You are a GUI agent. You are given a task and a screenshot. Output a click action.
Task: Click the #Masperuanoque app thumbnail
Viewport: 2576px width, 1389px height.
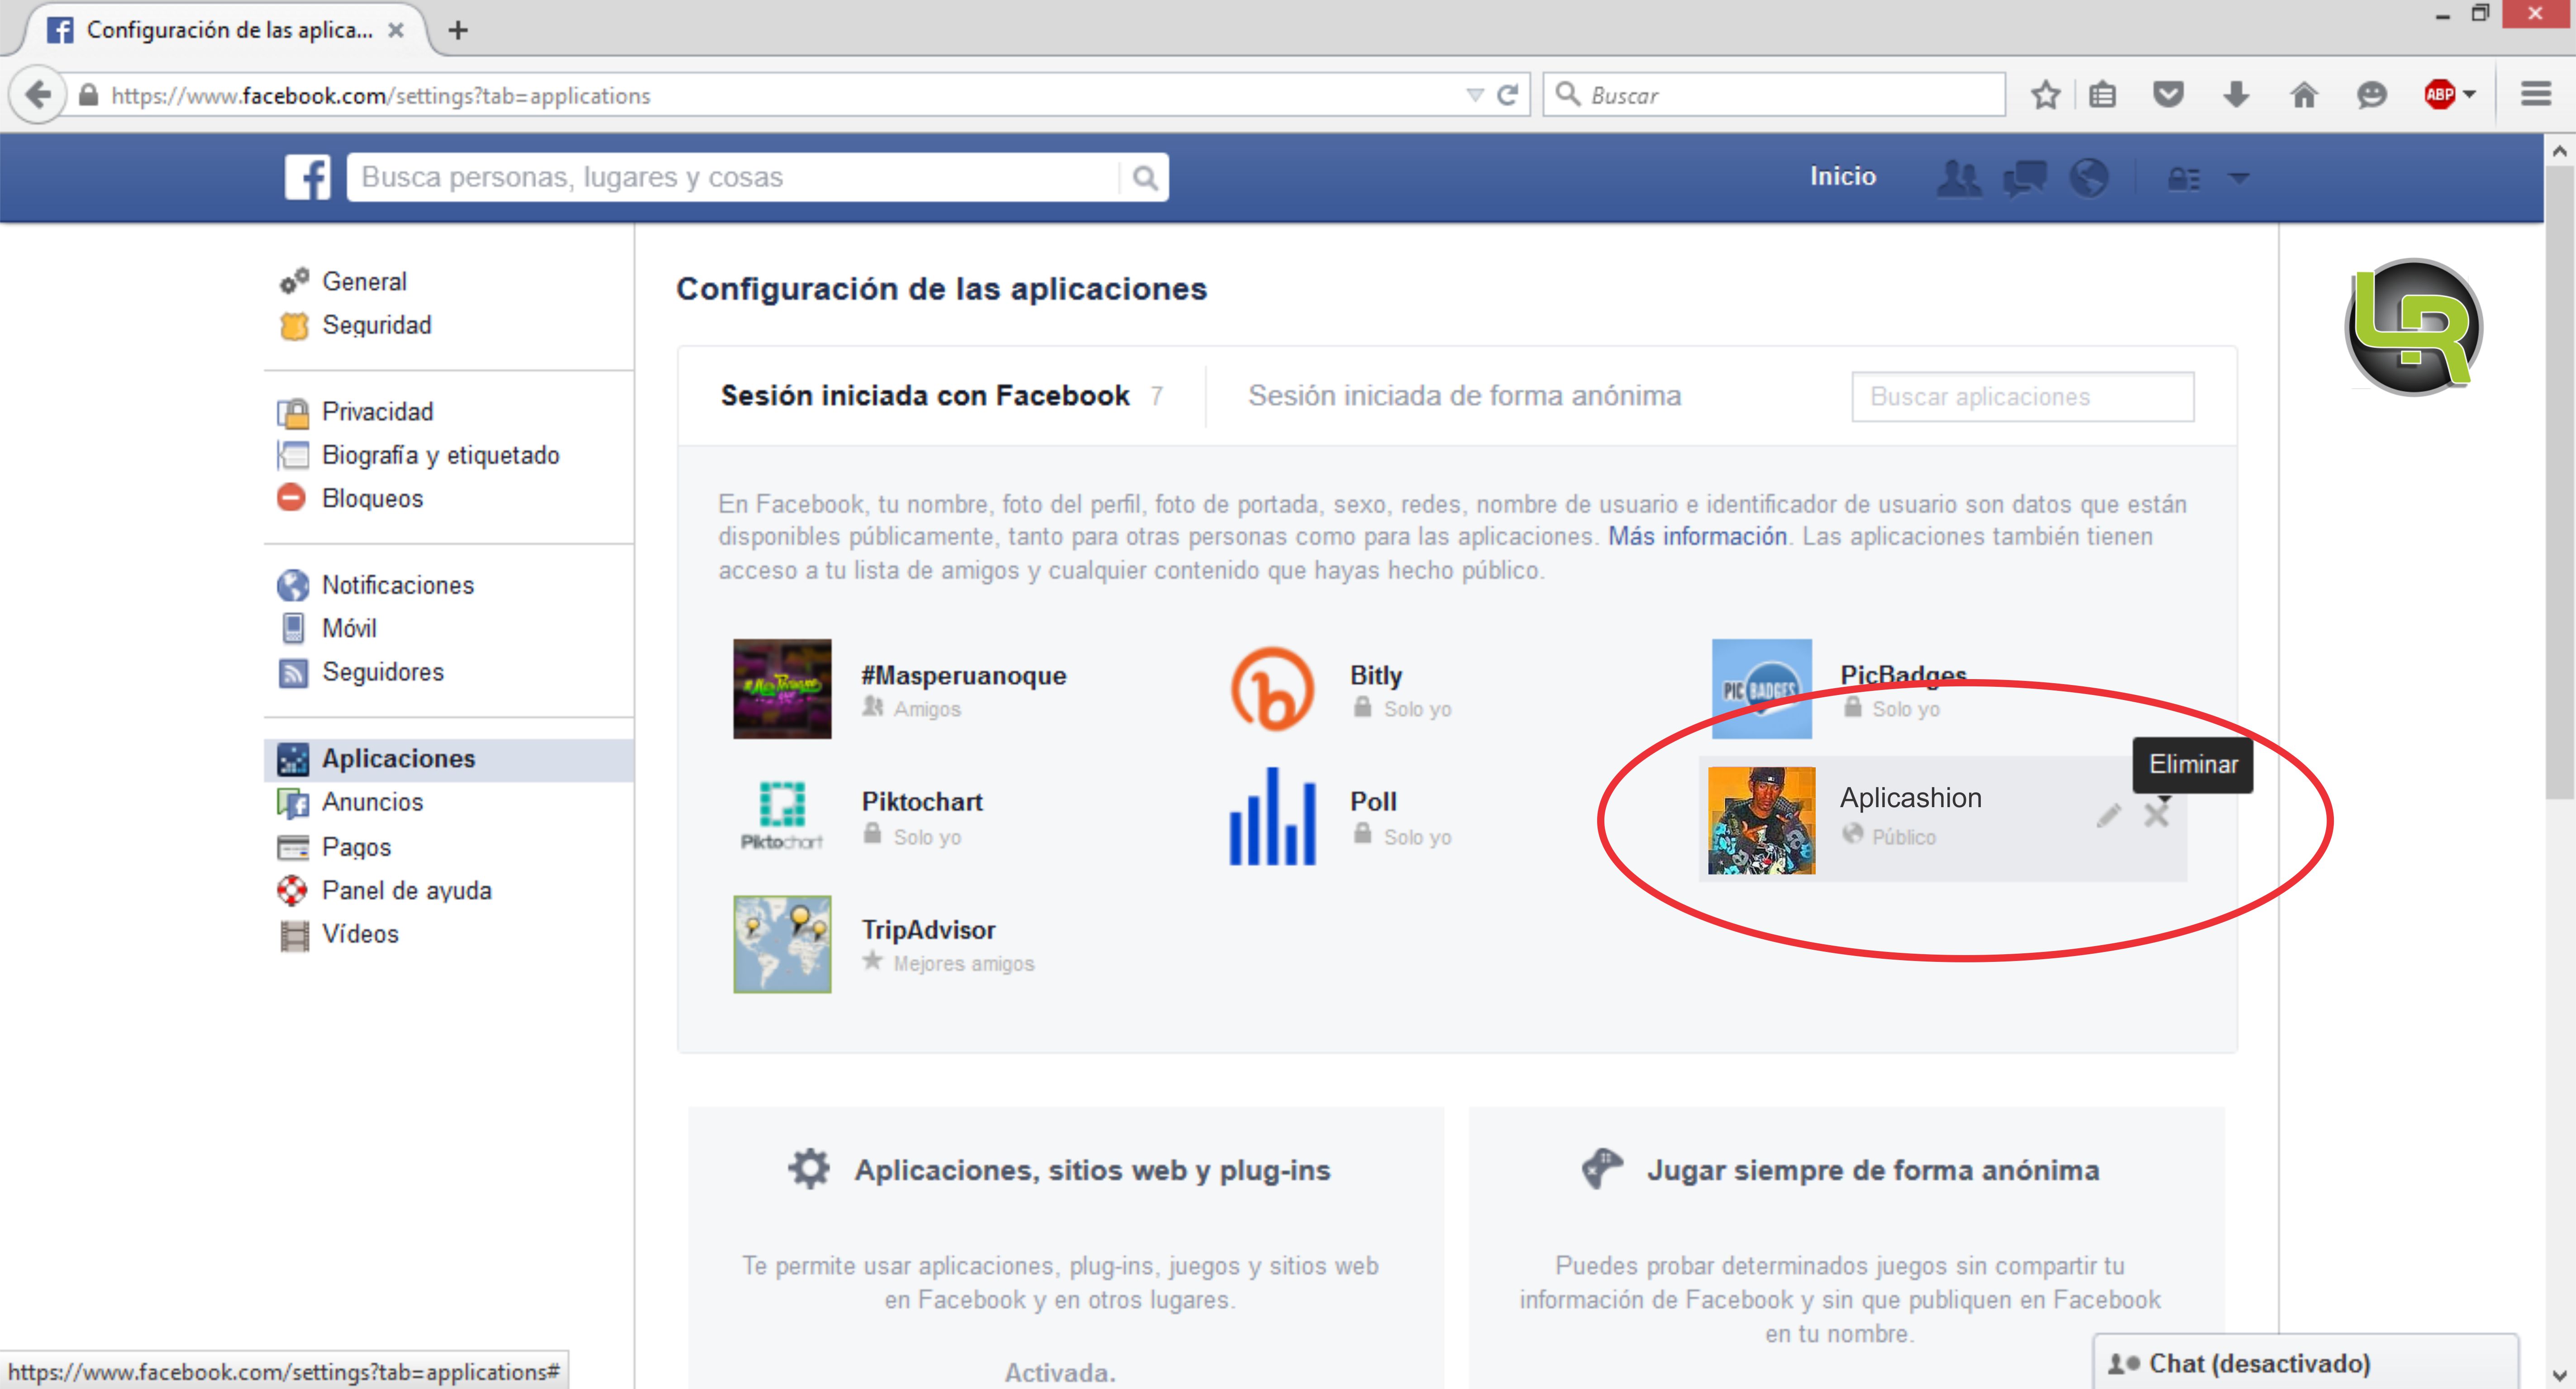[782, 689]
